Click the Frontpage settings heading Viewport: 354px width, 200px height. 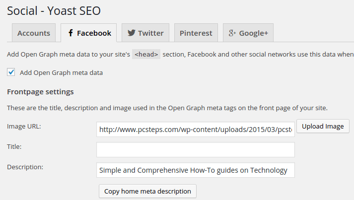(40, 92)
